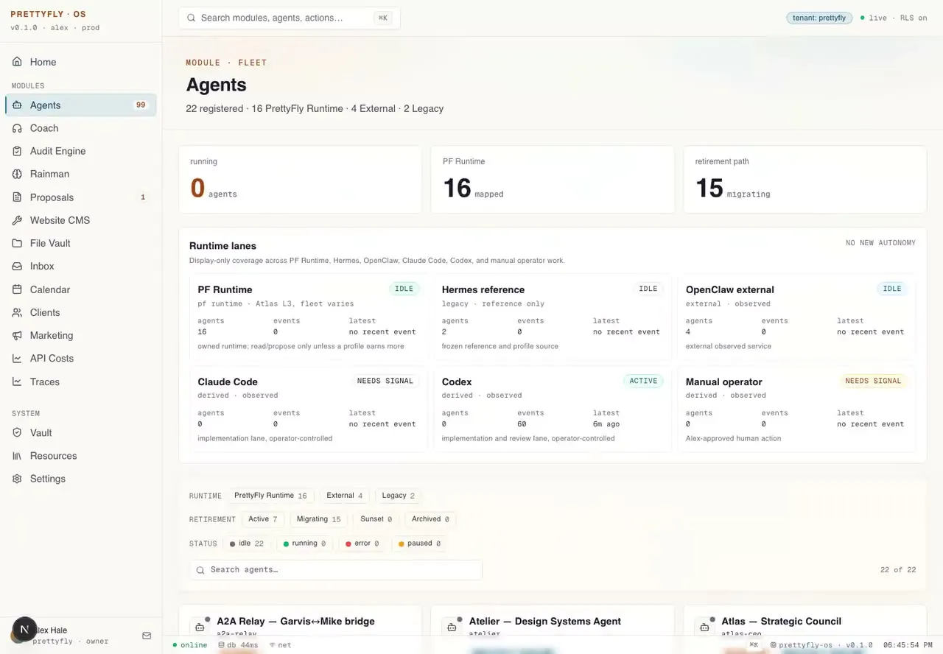This screenshot has width=943, height=654.
Task: Click the Website CMS wrench icon
Action: pos(17,220)
